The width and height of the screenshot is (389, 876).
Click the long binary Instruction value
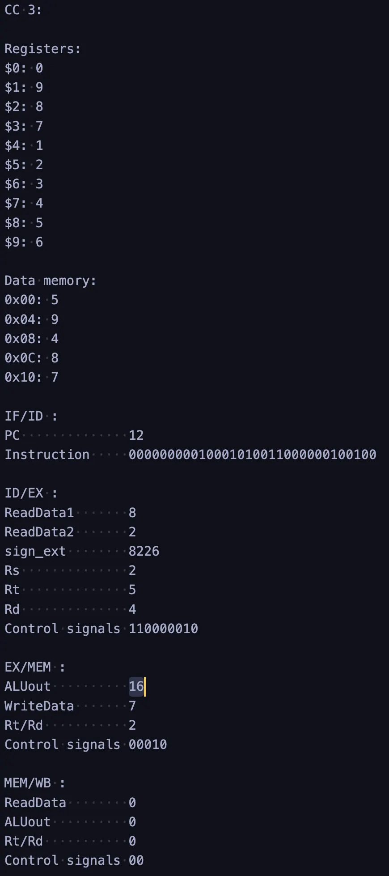coord(252,455)
